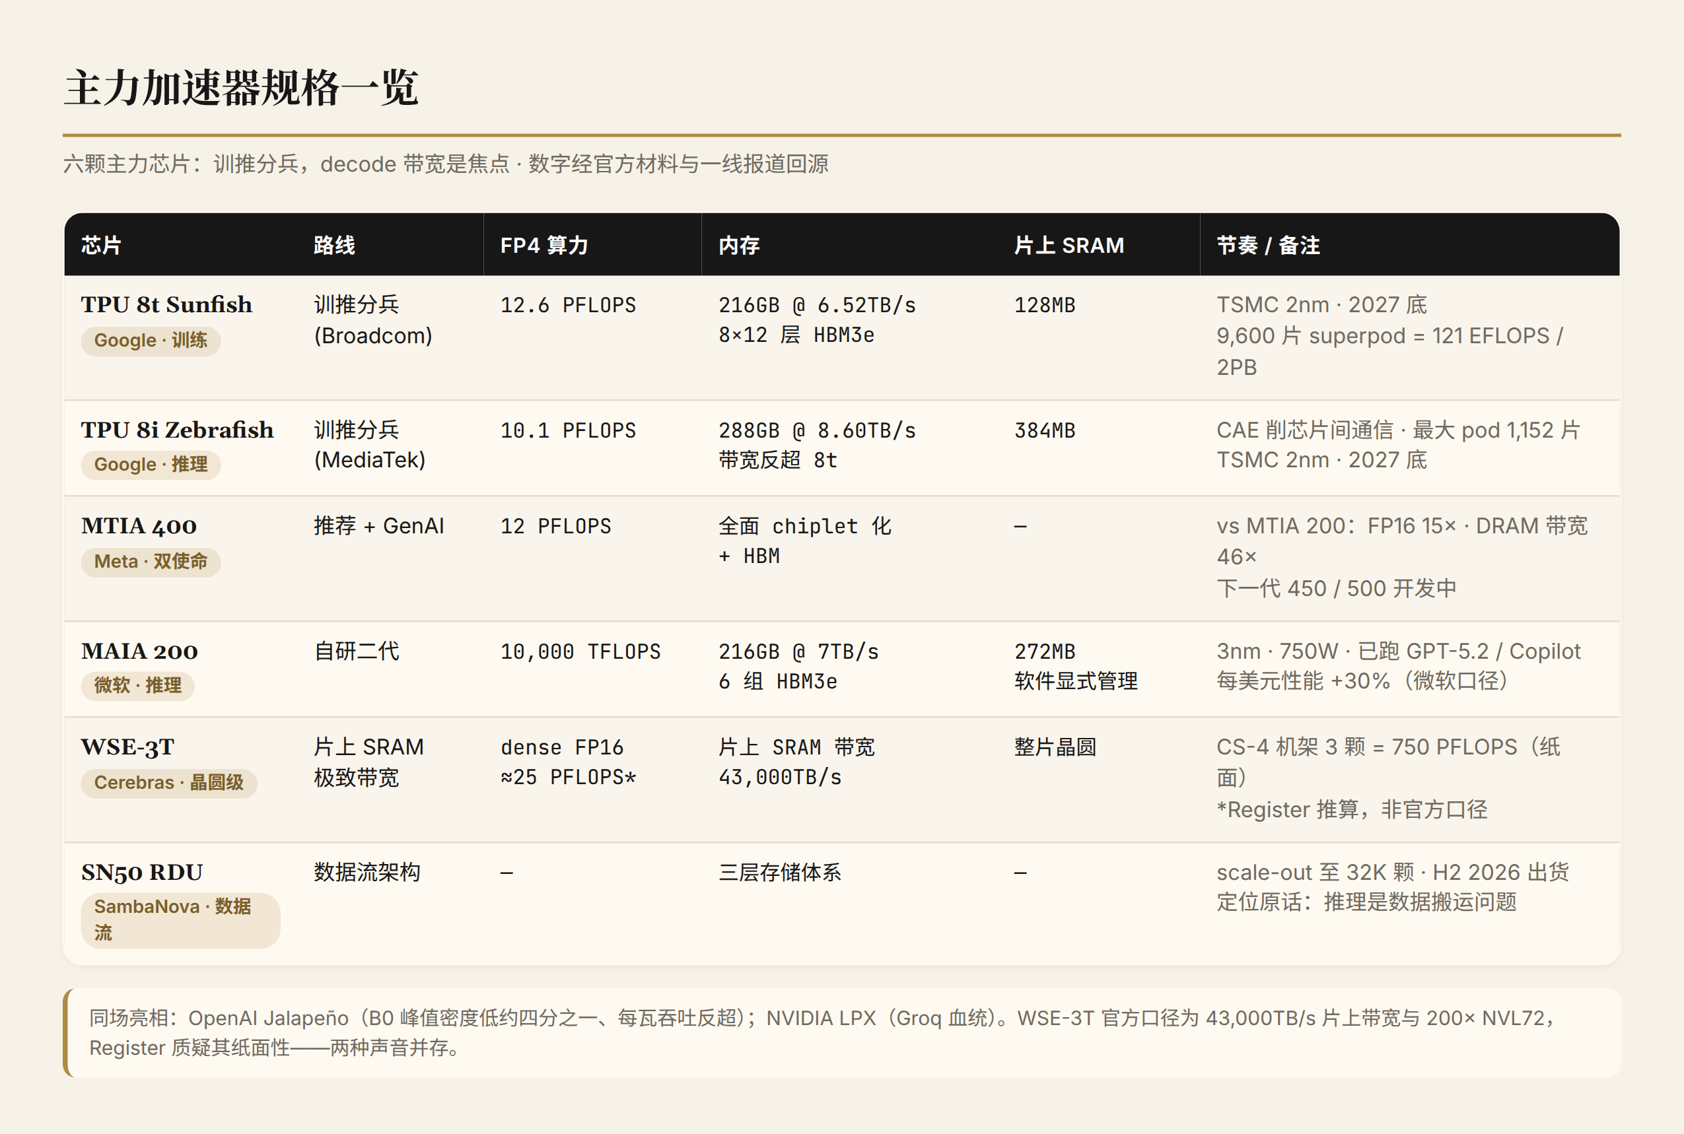Image resolution: width=1684 pixels, height=1134 pixels.
Task: Click the subtitle beginning 六颗主力芯片
Action: (x=446, y=164)
